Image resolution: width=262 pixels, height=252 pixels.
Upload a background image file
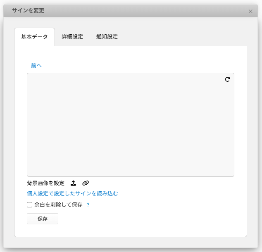pos(73,183)
